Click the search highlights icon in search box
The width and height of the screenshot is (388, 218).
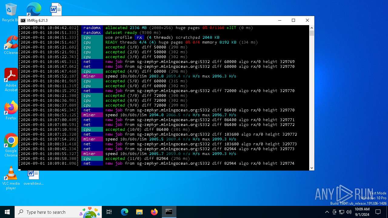[90, 212]
